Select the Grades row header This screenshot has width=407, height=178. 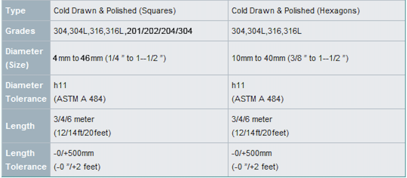(20, 31)
